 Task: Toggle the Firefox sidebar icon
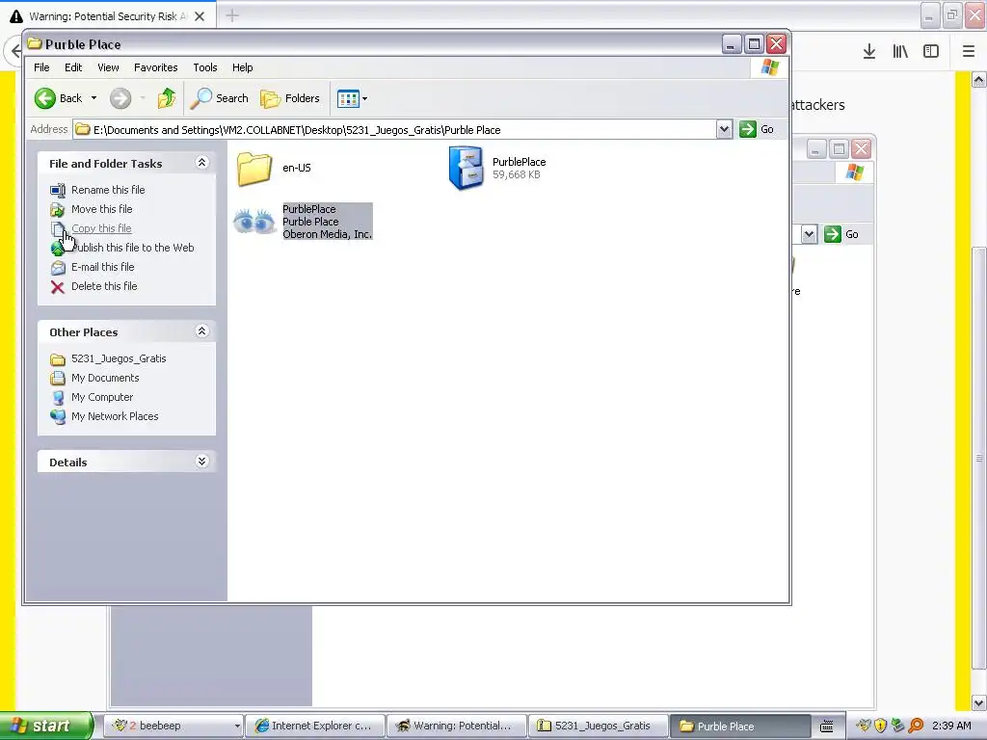coord(931,52)
